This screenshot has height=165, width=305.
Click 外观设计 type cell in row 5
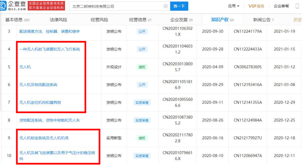[x=114, y=67]
